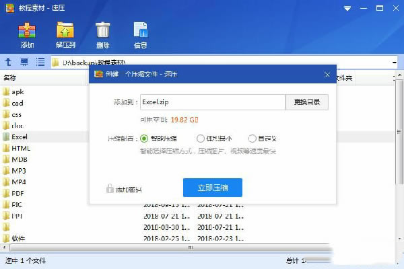This screenshot has height=269, width=404.
Task: Select the 自定义 custom option
Action: [263, 139]
